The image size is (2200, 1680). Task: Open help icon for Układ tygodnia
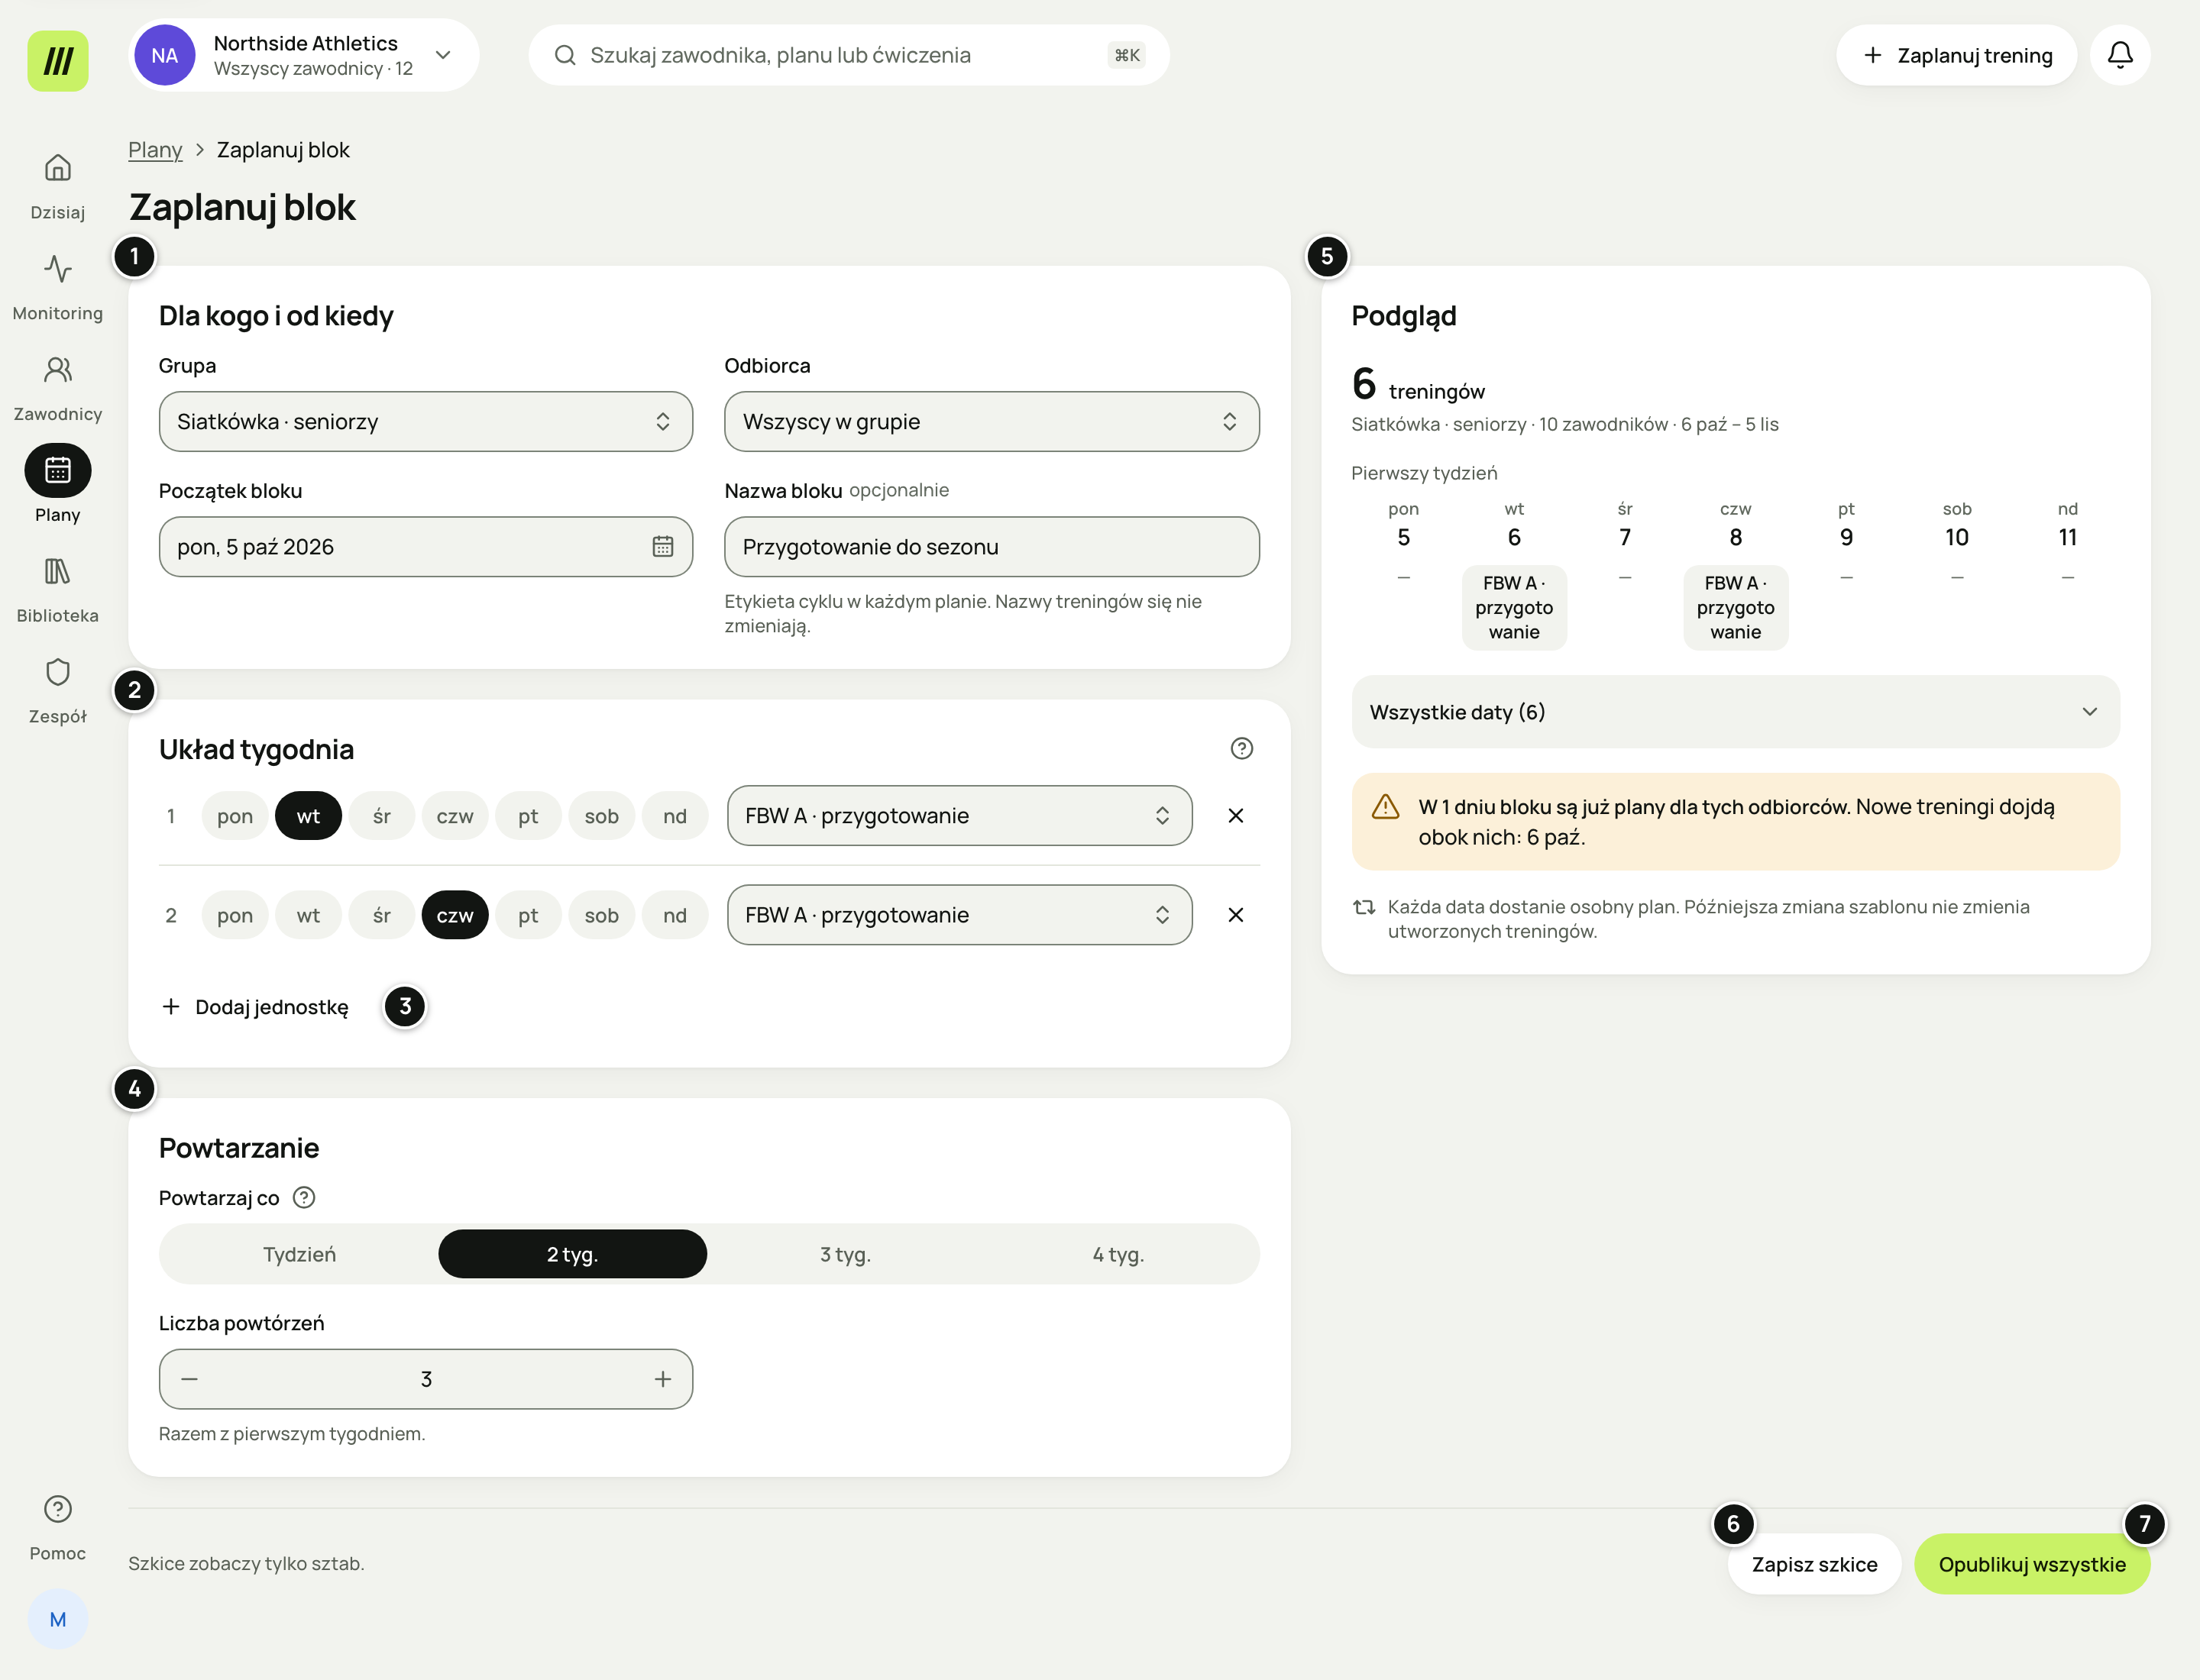pyautogui.click(x=1241, y=748)
